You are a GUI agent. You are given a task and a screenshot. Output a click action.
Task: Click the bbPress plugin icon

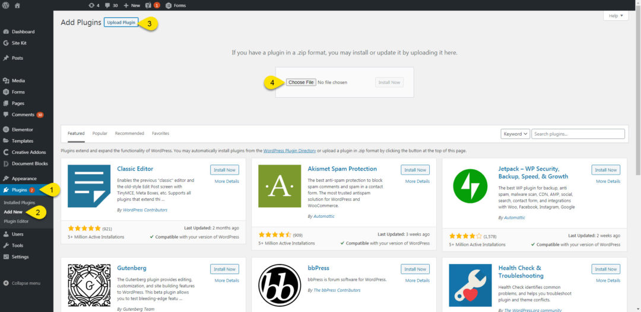coord(280,285)
